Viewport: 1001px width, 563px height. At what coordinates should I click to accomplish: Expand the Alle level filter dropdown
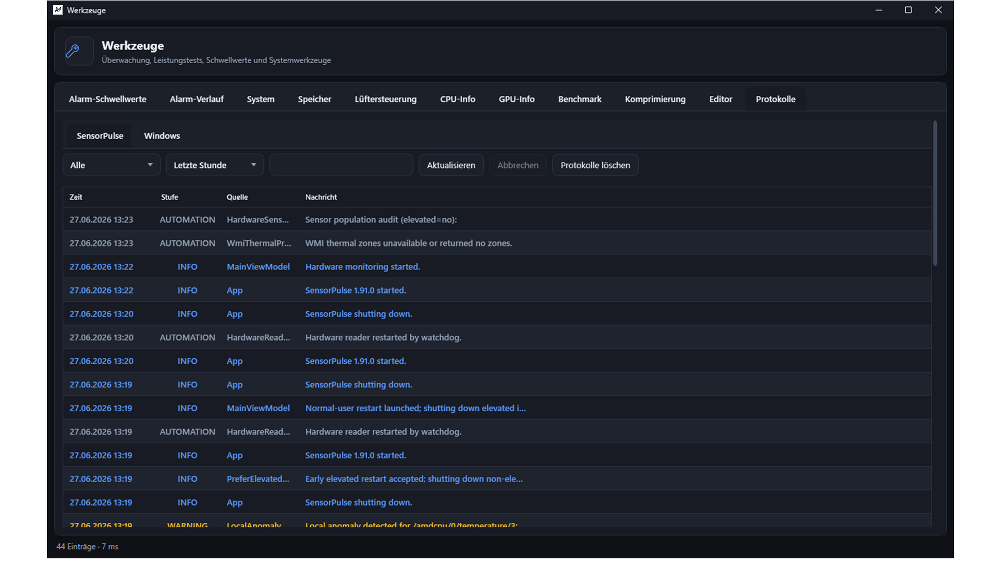pos(112,165)
